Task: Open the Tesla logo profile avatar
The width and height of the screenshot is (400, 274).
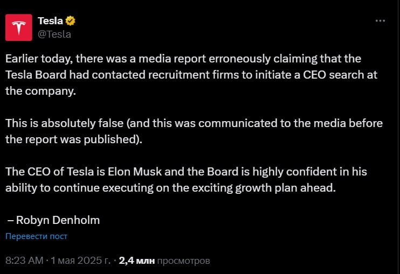Action: [x=19, y=27]
